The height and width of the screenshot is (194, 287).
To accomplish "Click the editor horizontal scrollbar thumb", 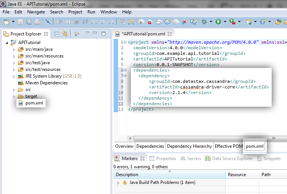I will 210,138.
